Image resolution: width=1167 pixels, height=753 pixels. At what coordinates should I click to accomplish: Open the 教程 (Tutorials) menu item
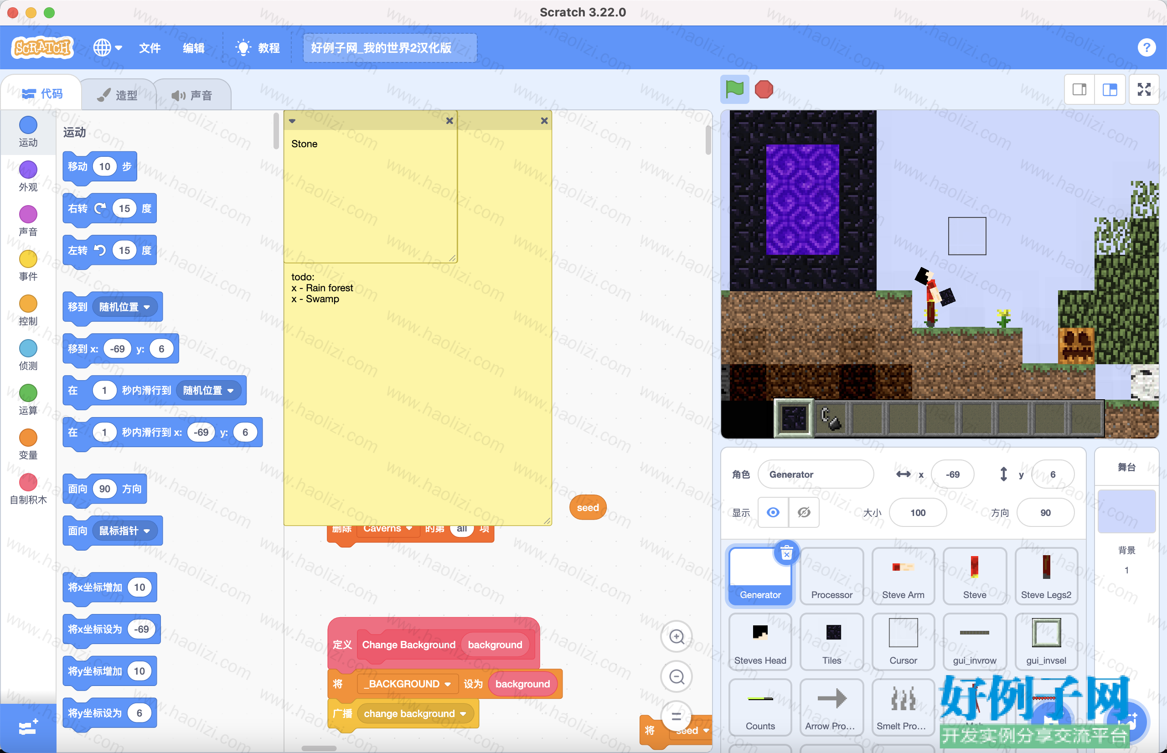258,48
